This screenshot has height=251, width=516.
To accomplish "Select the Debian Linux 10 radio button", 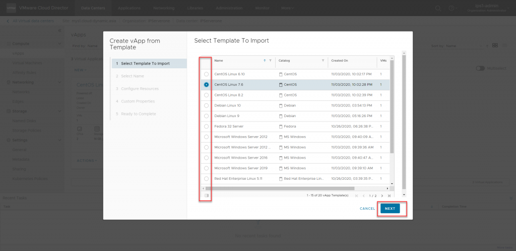I will (x=206, y=105).
